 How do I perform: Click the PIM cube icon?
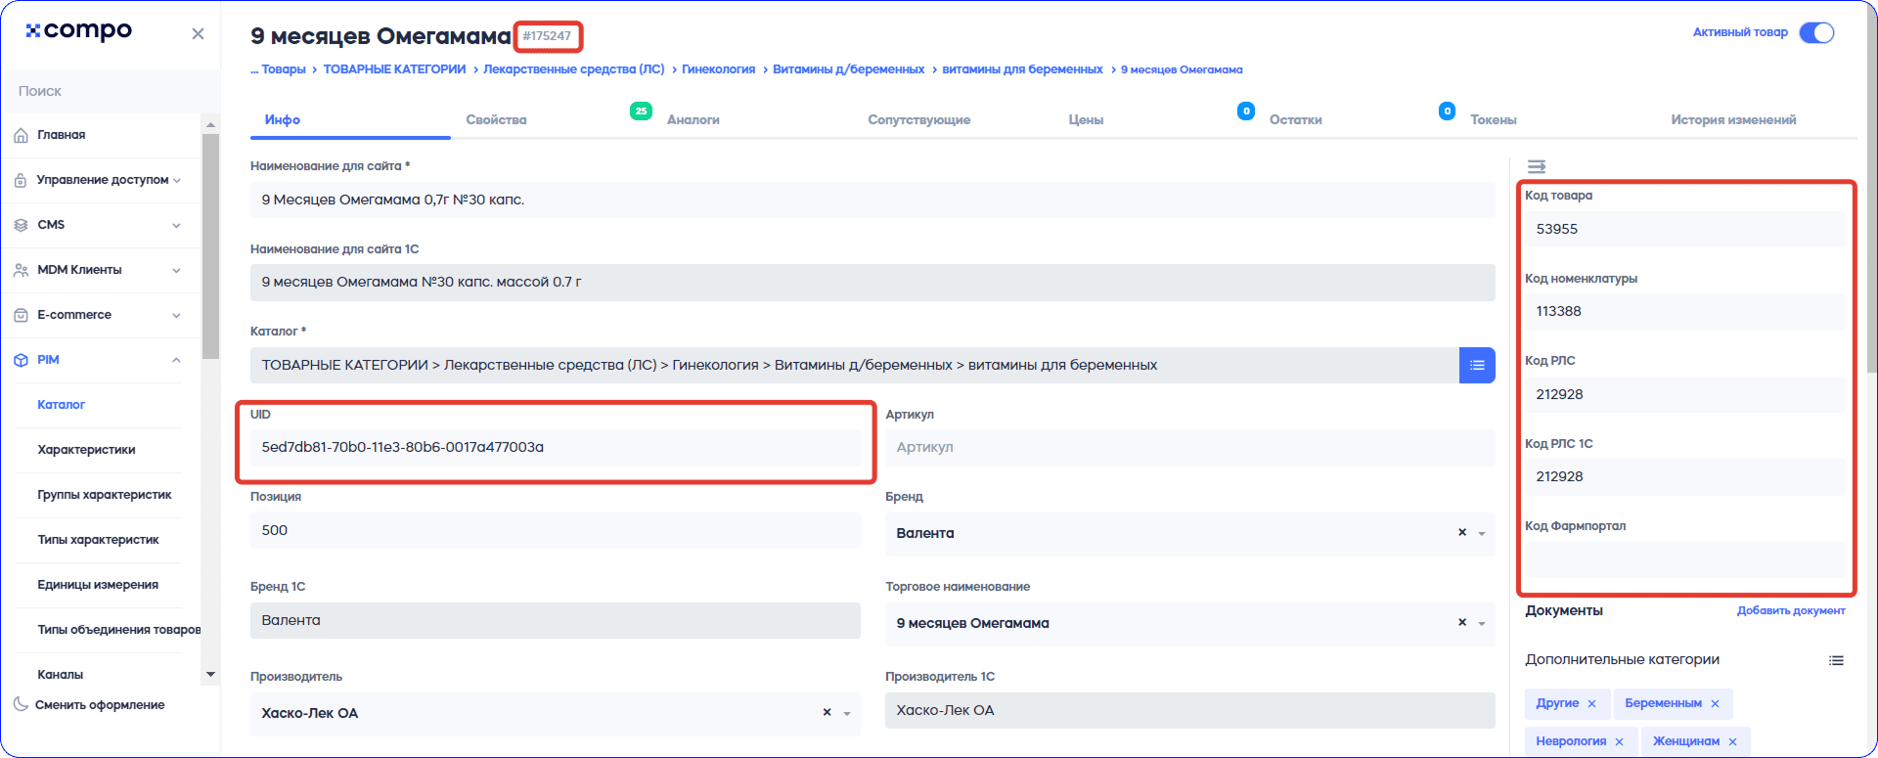click(21, 360)
